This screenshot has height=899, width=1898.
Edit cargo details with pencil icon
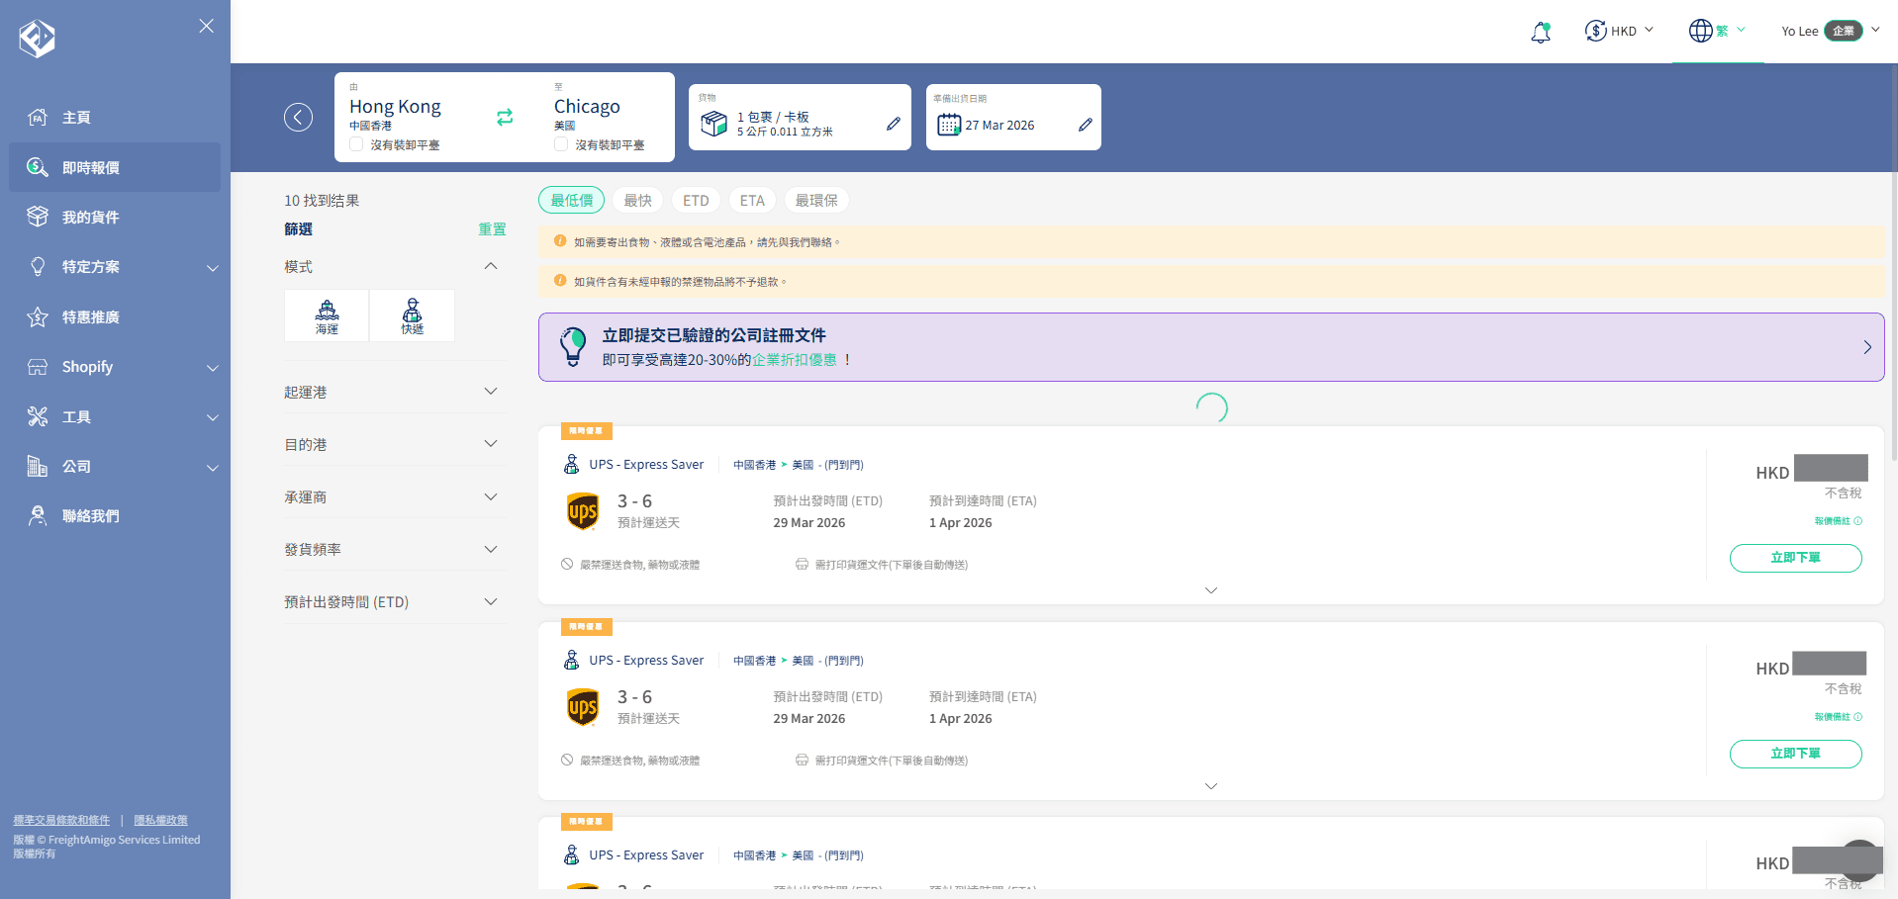893,124
